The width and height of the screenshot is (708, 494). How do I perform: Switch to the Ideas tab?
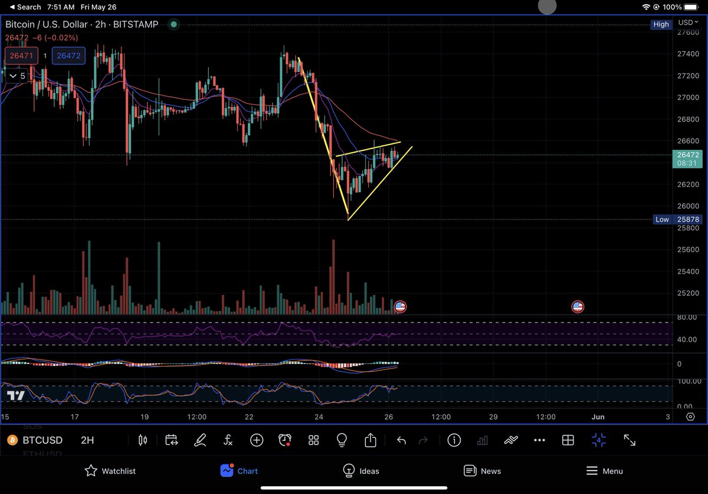[361, 470]
